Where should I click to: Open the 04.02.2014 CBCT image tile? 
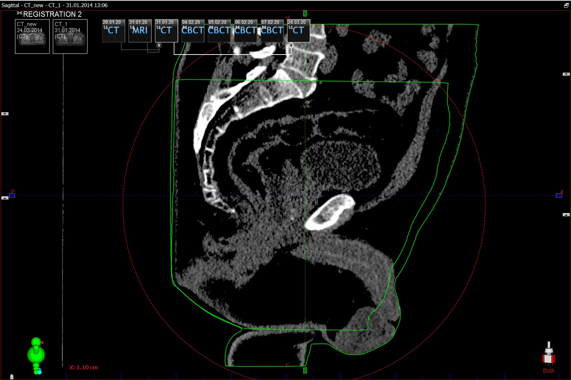[193, 31]
